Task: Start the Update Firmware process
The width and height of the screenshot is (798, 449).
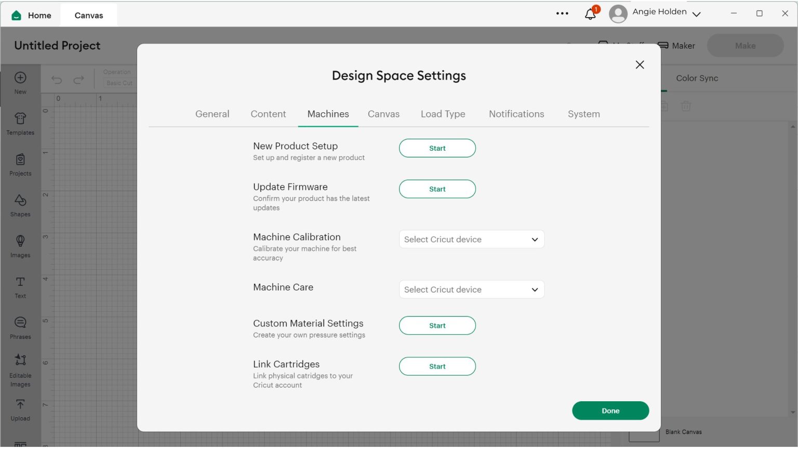Action: (437, 189)
